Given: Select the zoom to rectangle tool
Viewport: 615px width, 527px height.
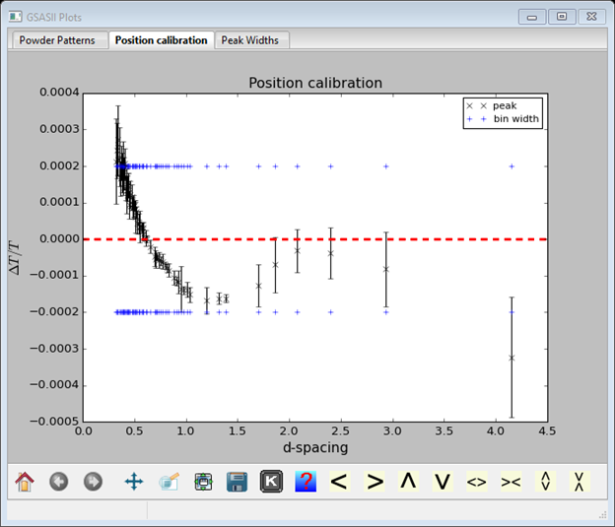Looking at the screenshot, I should coord(170,482).
